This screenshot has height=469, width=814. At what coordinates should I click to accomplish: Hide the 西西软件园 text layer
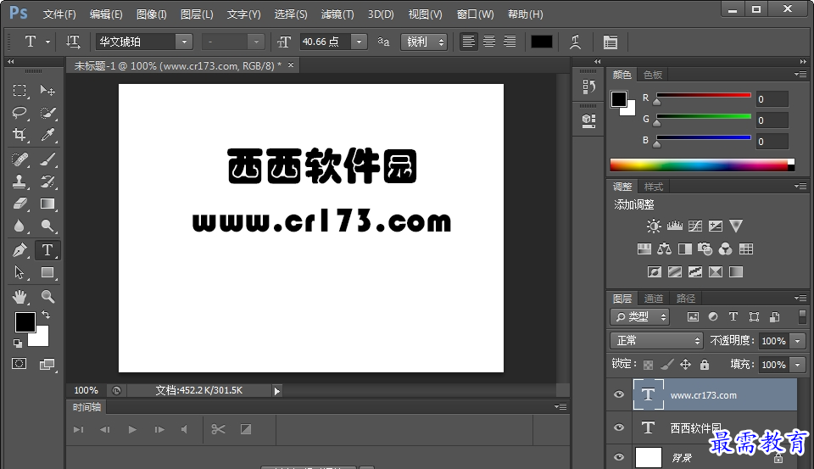coord(619,427)
